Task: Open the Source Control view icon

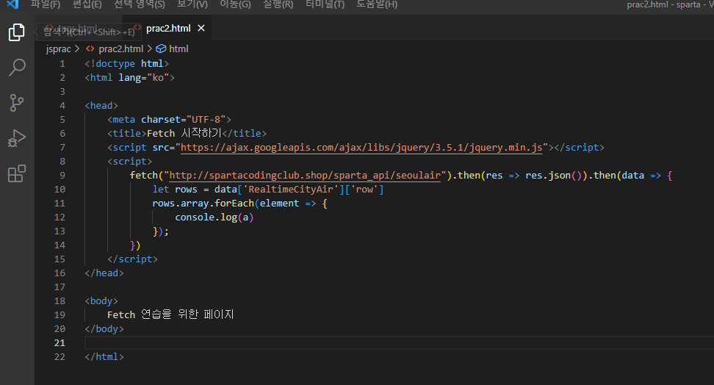Action: tap(17, 103)
